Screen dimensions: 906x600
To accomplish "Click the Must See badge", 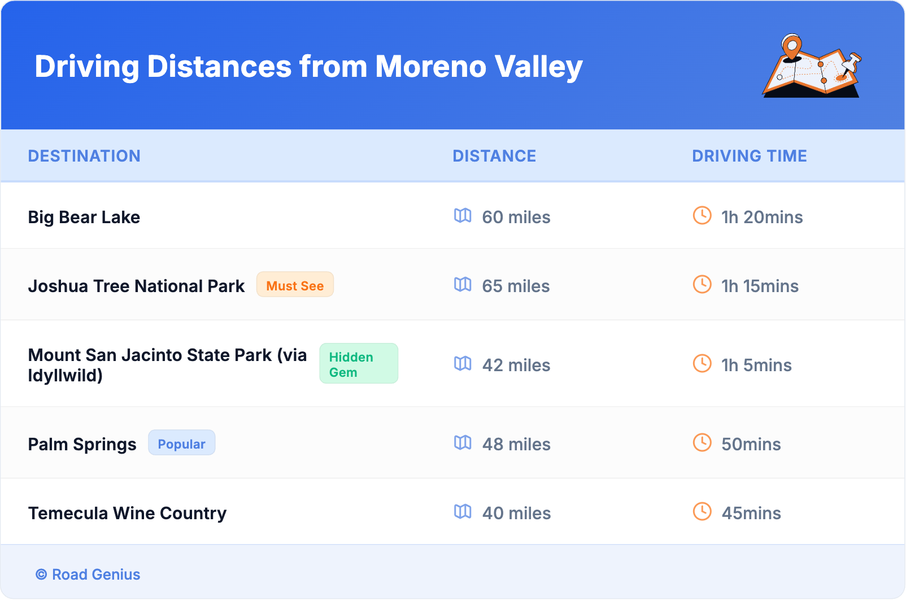I will point(295,285).
